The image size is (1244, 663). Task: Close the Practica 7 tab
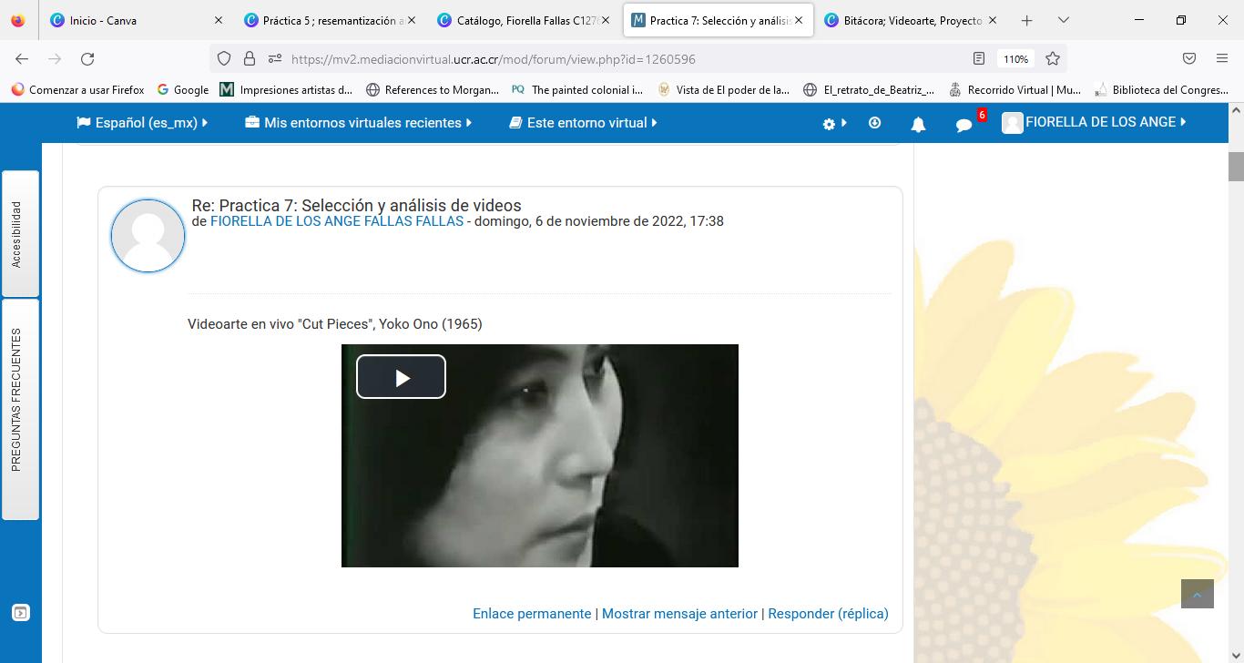(799, 20)
